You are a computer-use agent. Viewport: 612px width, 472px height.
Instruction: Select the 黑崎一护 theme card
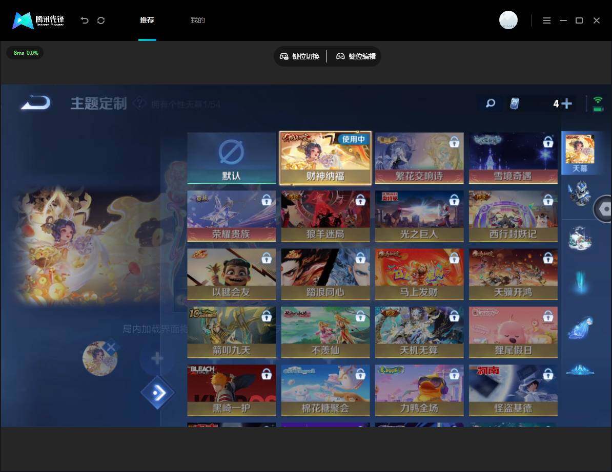[x=232, y=390]
